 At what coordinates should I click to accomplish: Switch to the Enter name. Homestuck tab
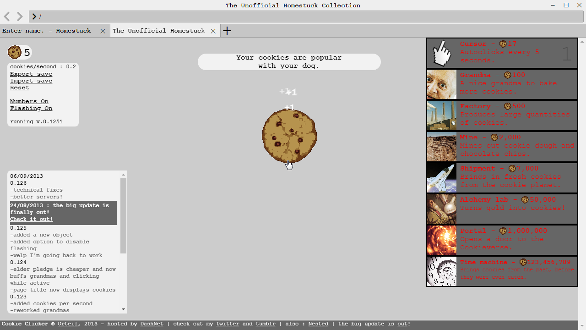pyautogui.click(x=47, y=31)
